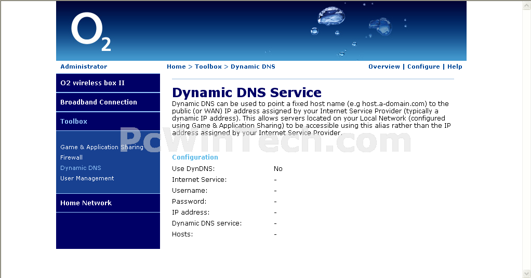The width and height of the screenshot is (531, 278).
Task: Click the O2 logo in the banner
Action: pyautogui.click(x=91, y=32)
